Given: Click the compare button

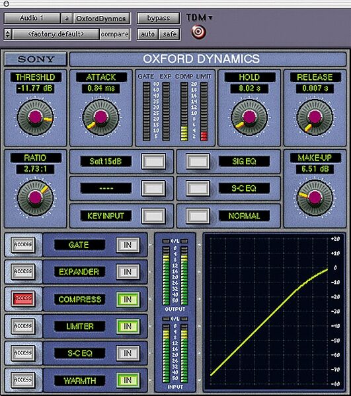Looking at the screenshot, I should coord(115,34).
